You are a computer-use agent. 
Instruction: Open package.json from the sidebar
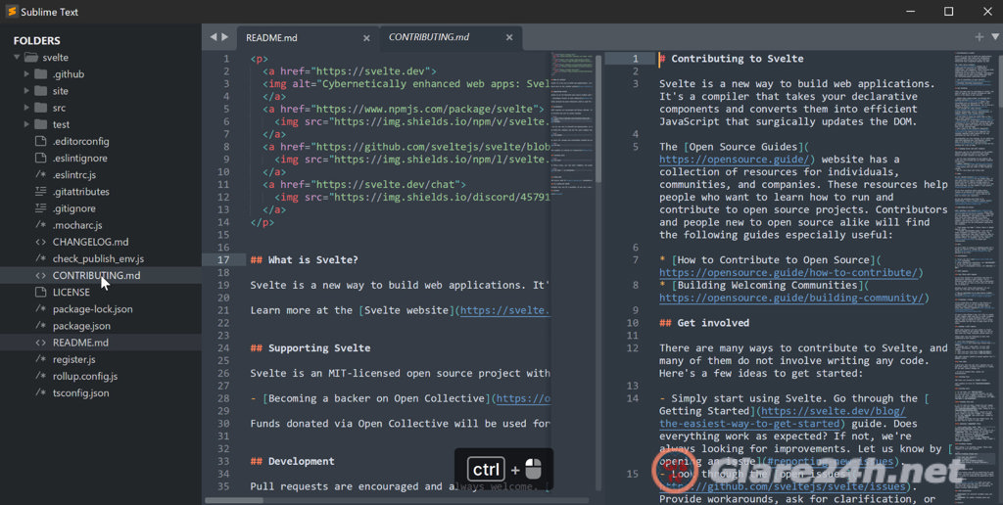pos(81,325)
